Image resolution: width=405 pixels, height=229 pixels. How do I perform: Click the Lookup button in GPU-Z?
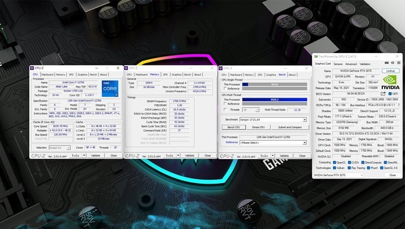[390, 71]
